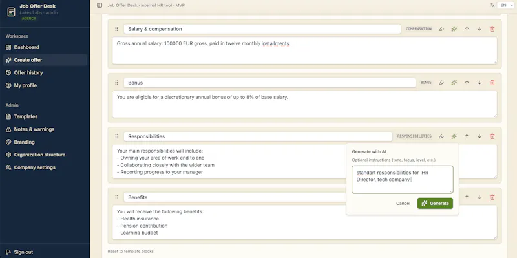
Task: Click drag handle of Bonus block
Action: pos(116,83)
